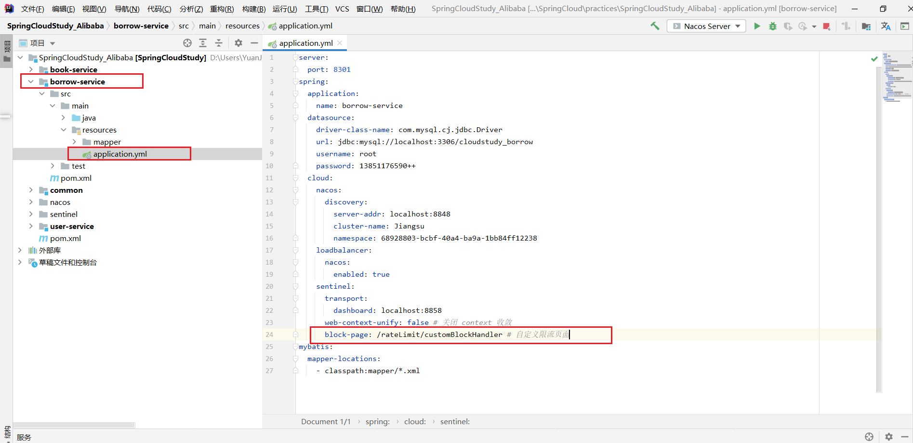Click main in navigation breadcrumb
913x443 pixels.
pyautogui.click(x=207, y=26)
